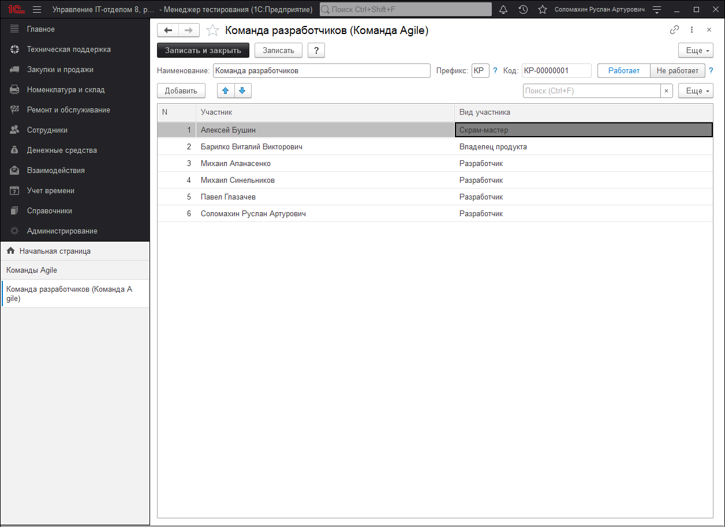725x527 pixels.
Task: Expand the top Еще dropdown menu
Action: (x=696, y=51)
